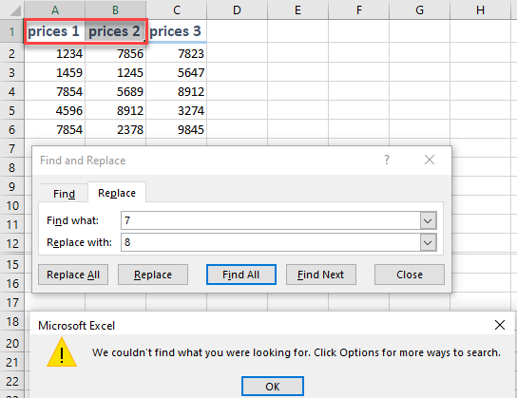
Task: Click OK in the Microsoft Excel warning
Action: click(273, 387)
